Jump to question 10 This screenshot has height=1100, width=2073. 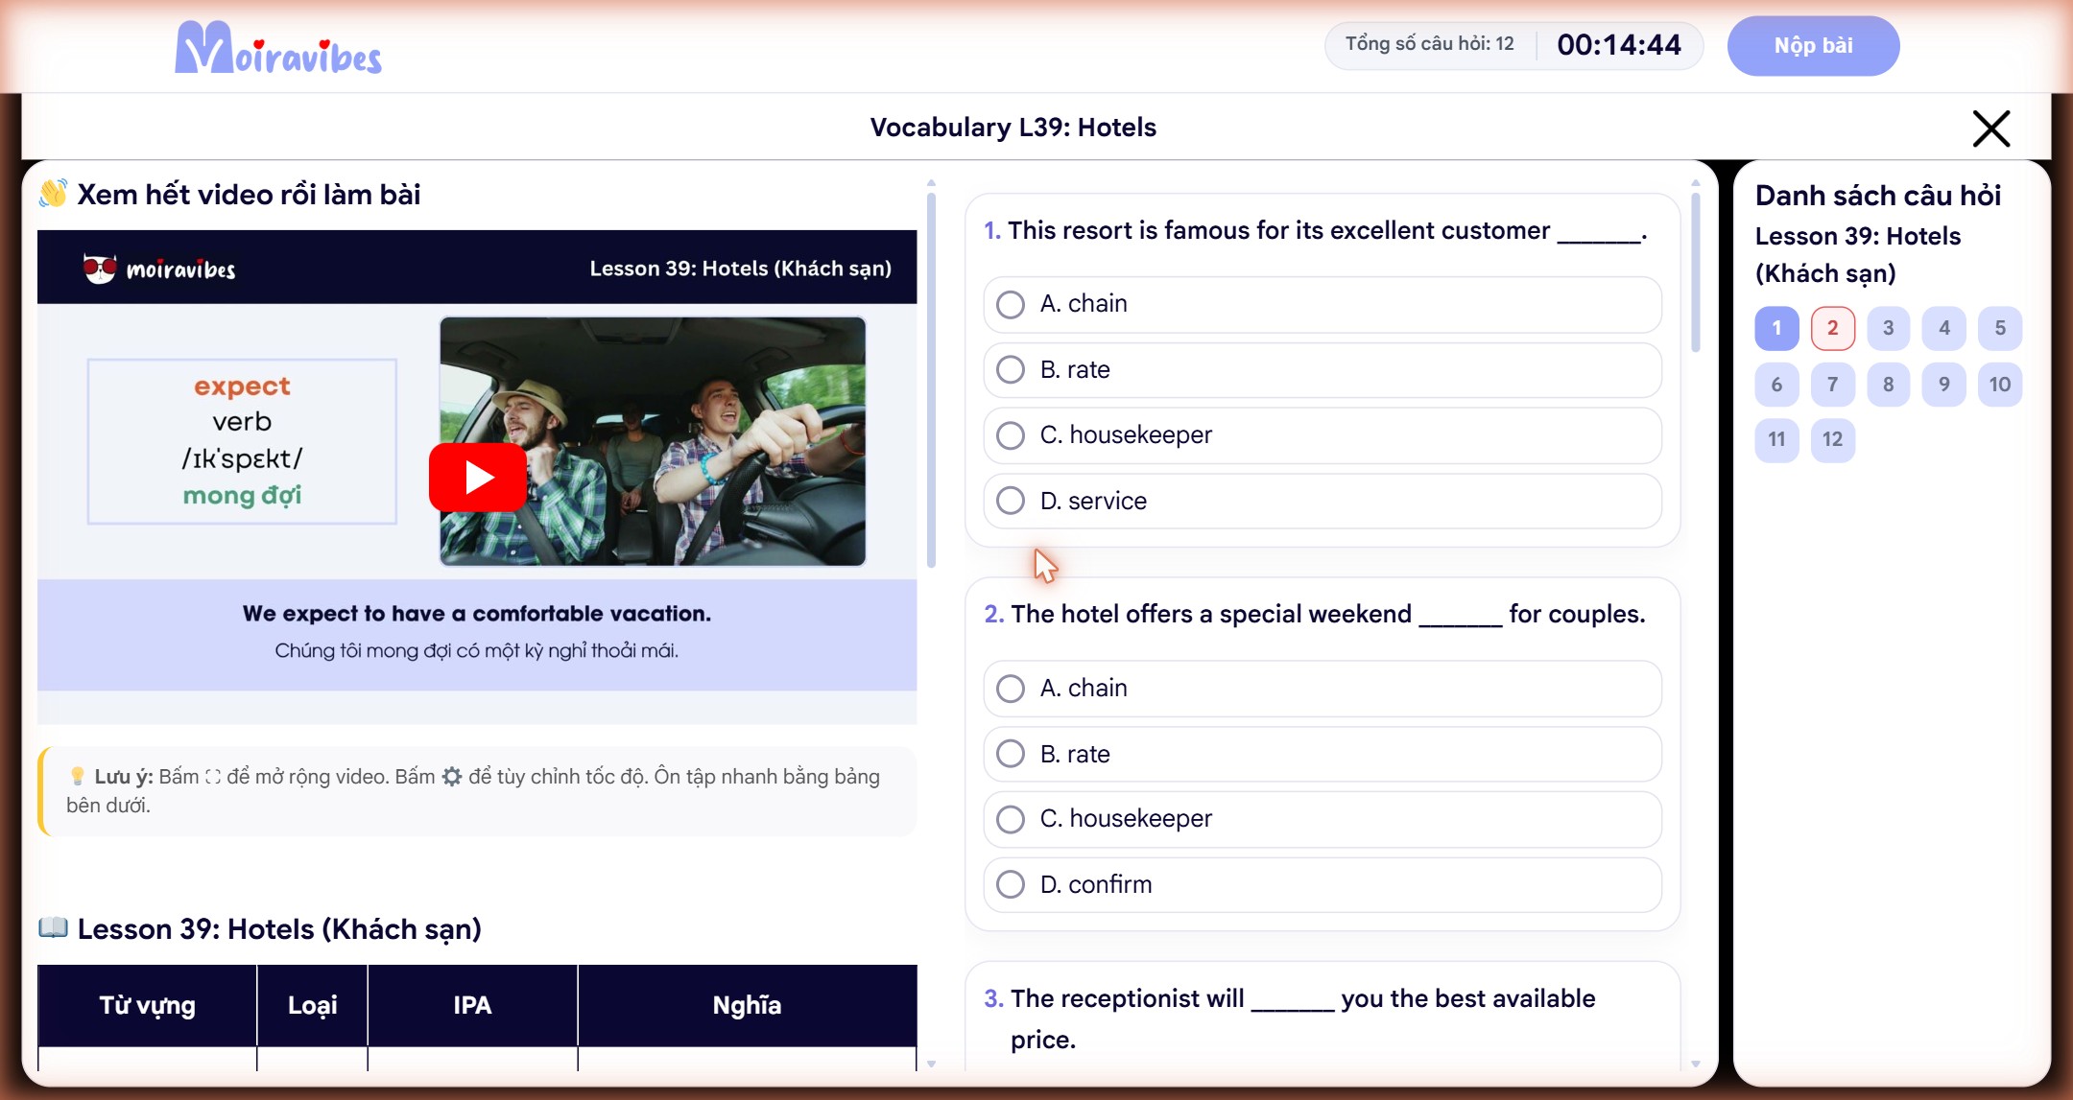tap(2000, 385)
